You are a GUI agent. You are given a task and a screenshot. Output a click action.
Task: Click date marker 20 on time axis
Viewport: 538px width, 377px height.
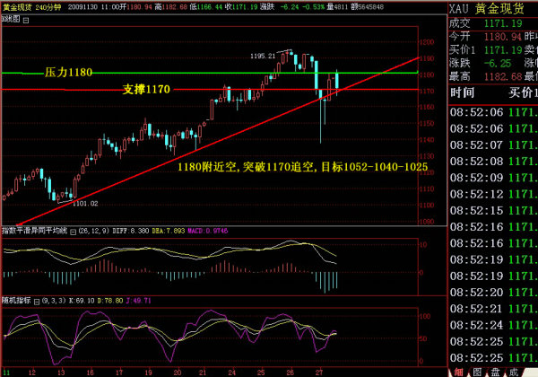pos(178,373)
